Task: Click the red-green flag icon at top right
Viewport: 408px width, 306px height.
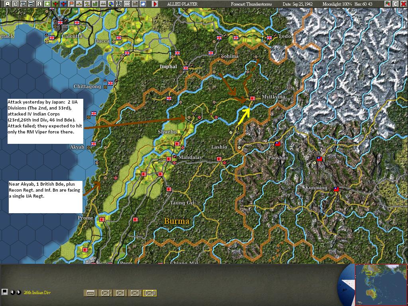Action: coord(388,4)
